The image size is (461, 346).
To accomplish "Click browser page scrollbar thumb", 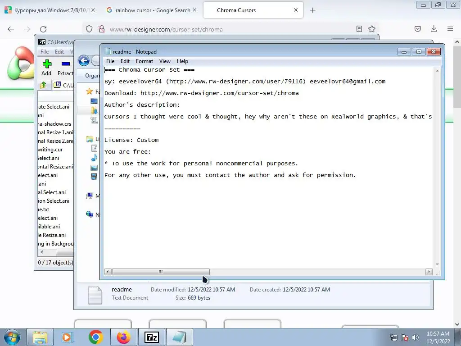I will (x=457, y=77).
